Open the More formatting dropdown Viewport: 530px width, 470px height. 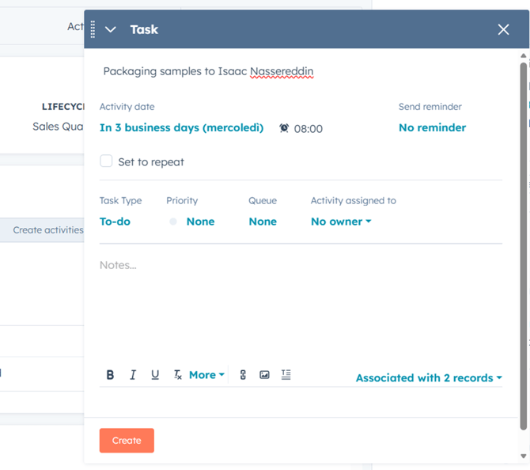point(206,375)
